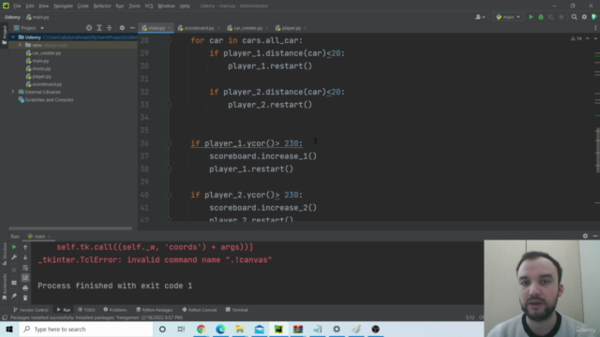
Task: Run main with coverage icon
Action: (x=551, y=17)
